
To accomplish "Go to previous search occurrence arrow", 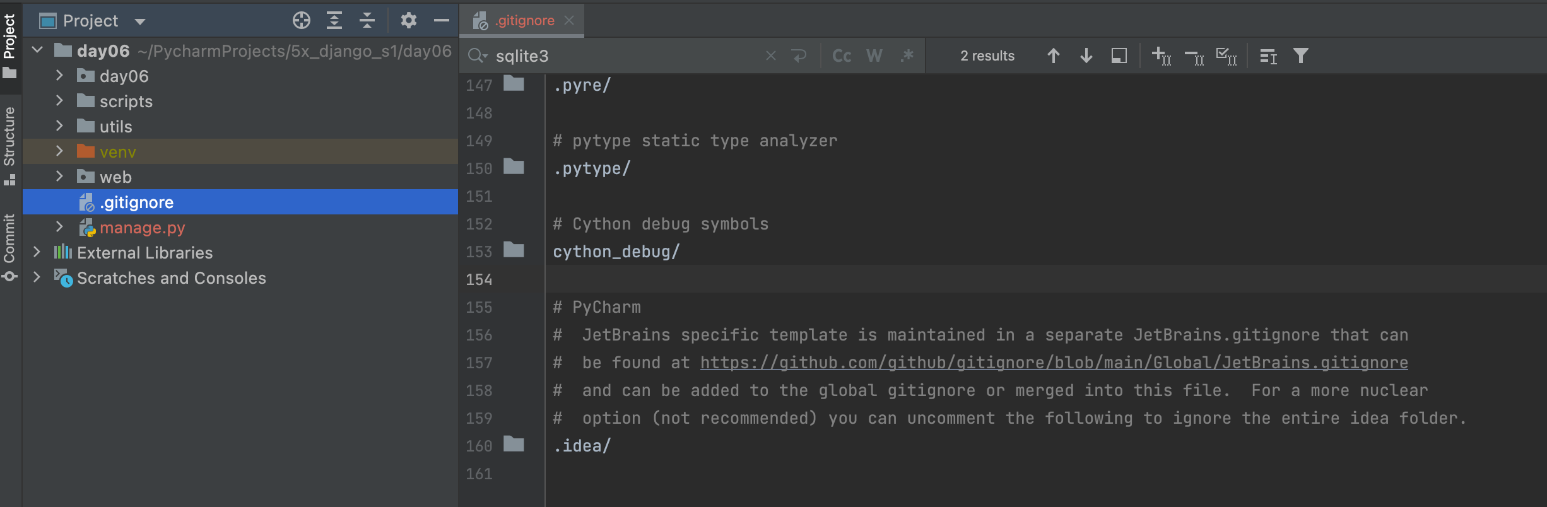I will point(1054,56).
